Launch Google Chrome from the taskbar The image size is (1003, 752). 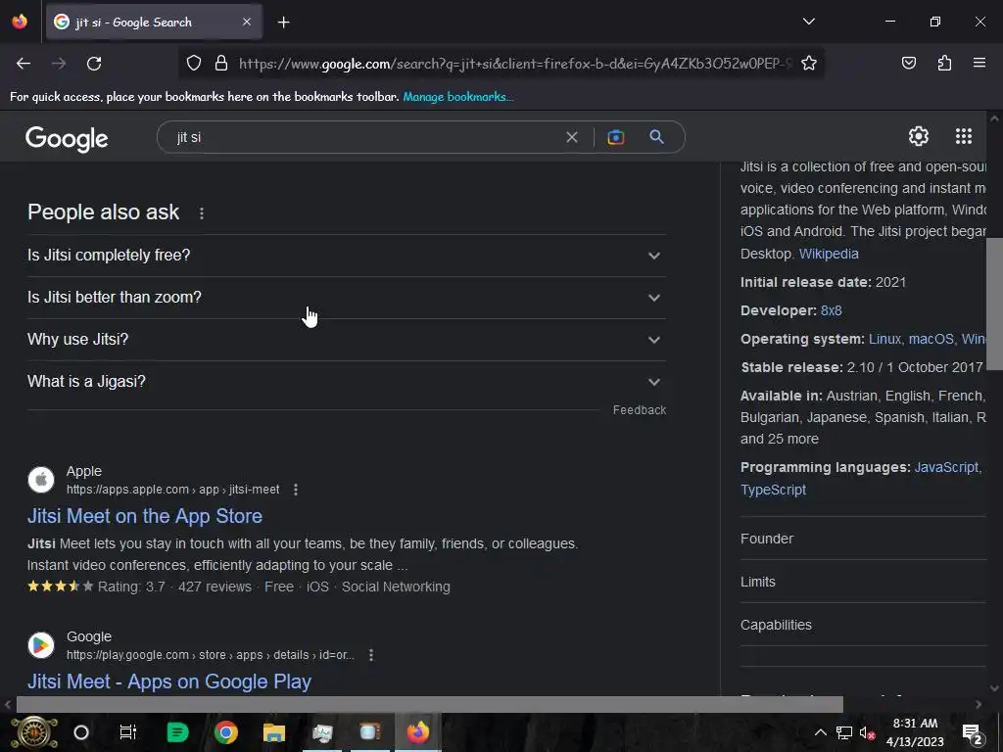tap(226, 732)
